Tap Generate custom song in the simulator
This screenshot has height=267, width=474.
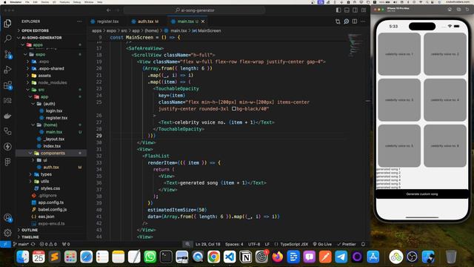tap(421, 194)
